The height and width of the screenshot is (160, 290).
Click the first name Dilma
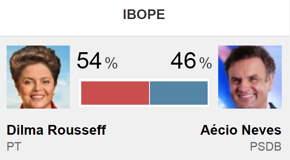tap(24, 130)
